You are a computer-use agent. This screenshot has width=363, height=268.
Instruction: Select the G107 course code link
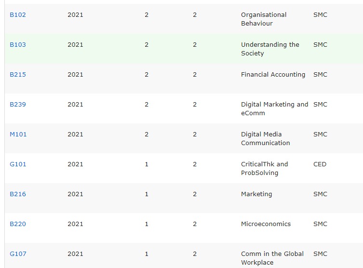point(18,254)
